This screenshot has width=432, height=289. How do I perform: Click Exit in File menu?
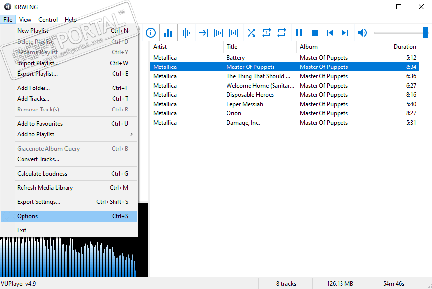(69, 230)
